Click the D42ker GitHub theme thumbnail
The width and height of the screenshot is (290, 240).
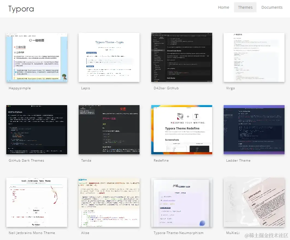coord(182,57)
